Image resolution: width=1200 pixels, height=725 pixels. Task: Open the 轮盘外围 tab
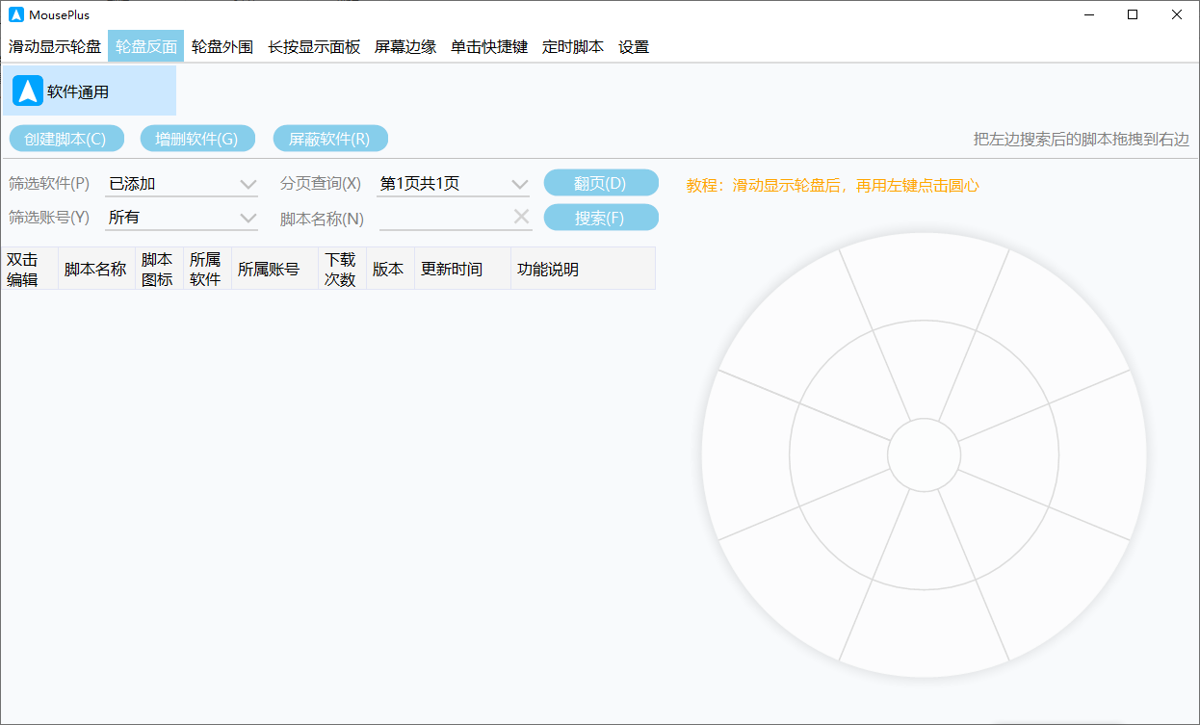click(222, 46)
